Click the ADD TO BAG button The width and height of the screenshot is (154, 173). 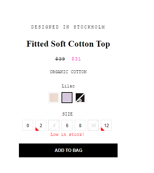coord(68,150)
